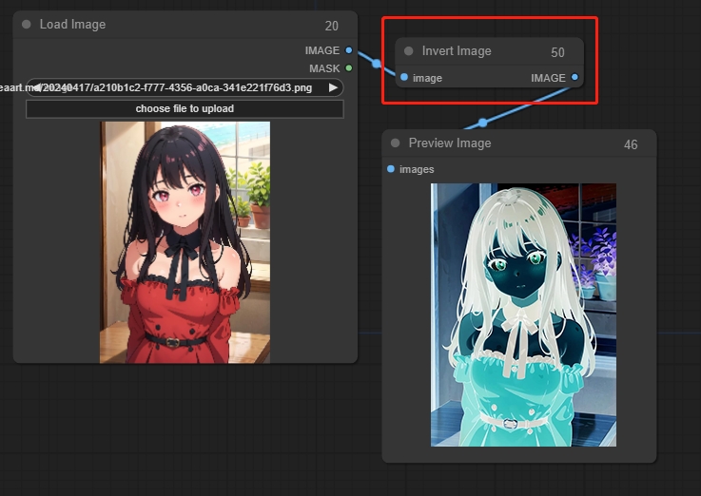This screenshot has height=496, width=701.
Task: Click the IMAGE output port on Load Image
Action: tap(349, 50)
